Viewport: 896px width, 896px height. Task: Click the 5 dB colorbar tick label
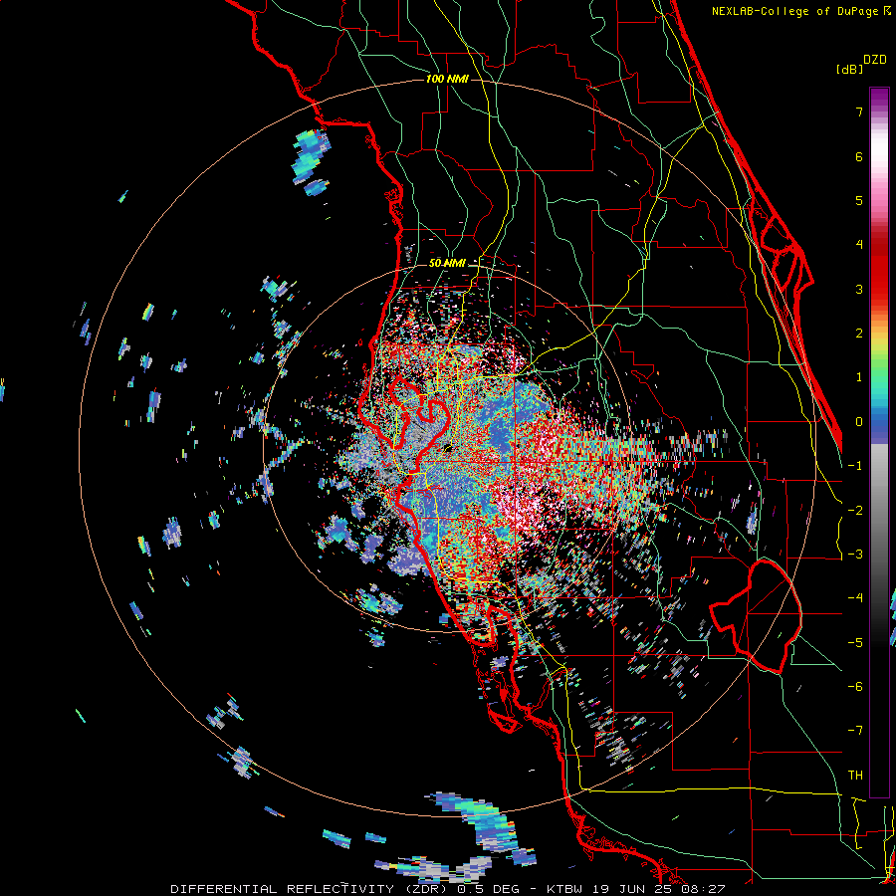click(x=859, y=200)
